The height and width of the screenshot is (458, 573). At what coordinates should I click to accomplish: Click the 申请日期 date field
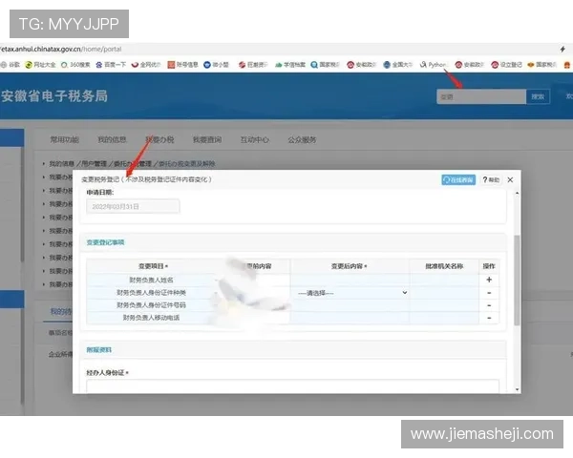133,207
